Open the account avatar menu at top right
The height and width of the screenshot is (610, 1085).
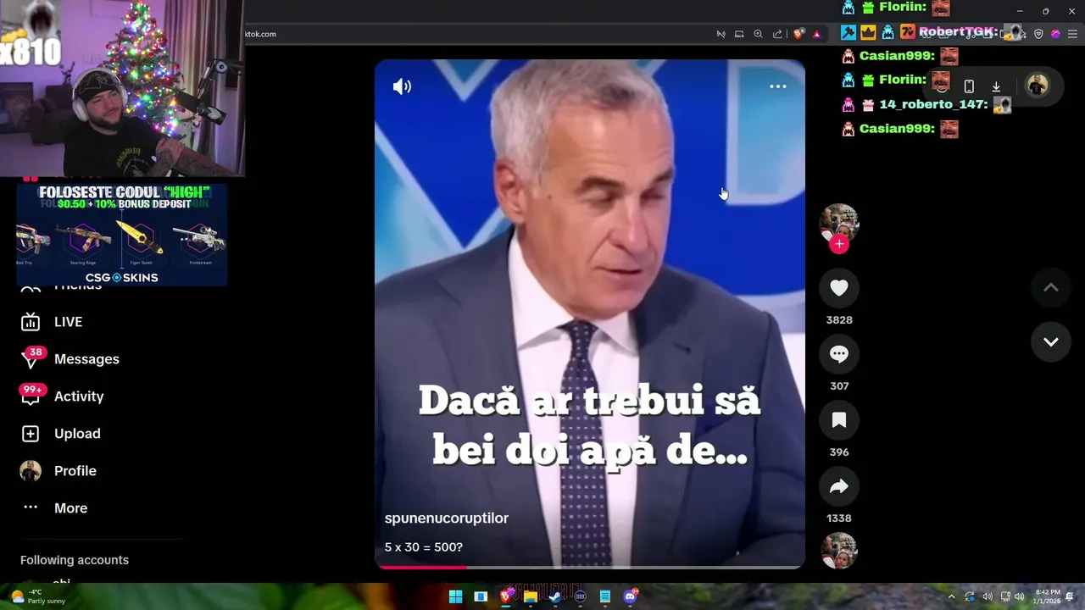point(1037,86)
